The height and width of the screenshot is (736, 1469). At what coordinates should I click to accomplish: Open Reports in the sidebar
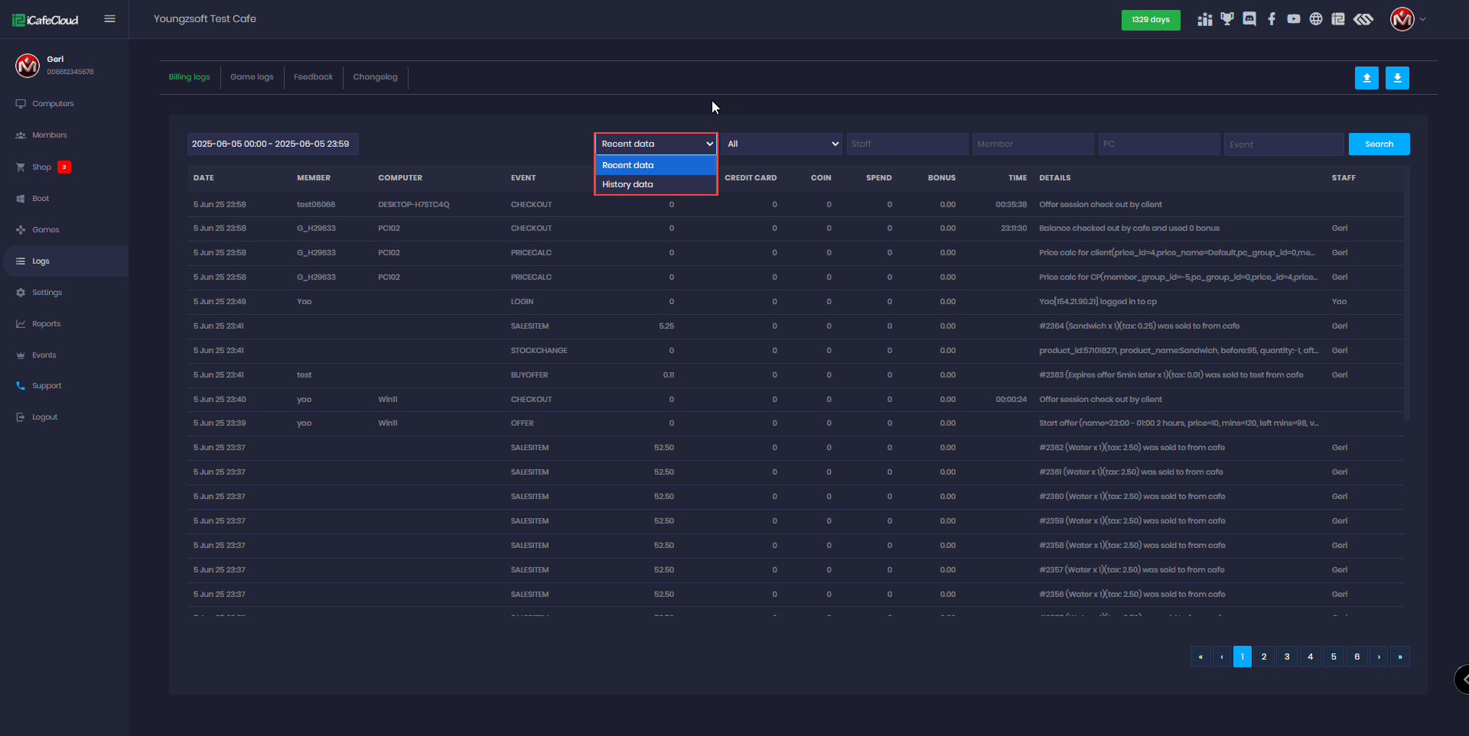(46, 324)
